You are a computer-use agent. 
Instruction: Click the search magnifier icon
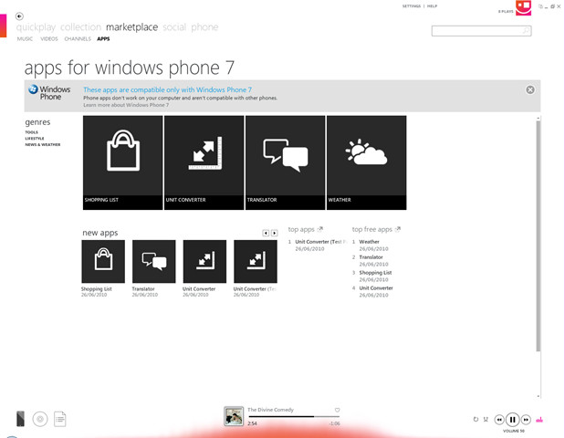[526, 31]
